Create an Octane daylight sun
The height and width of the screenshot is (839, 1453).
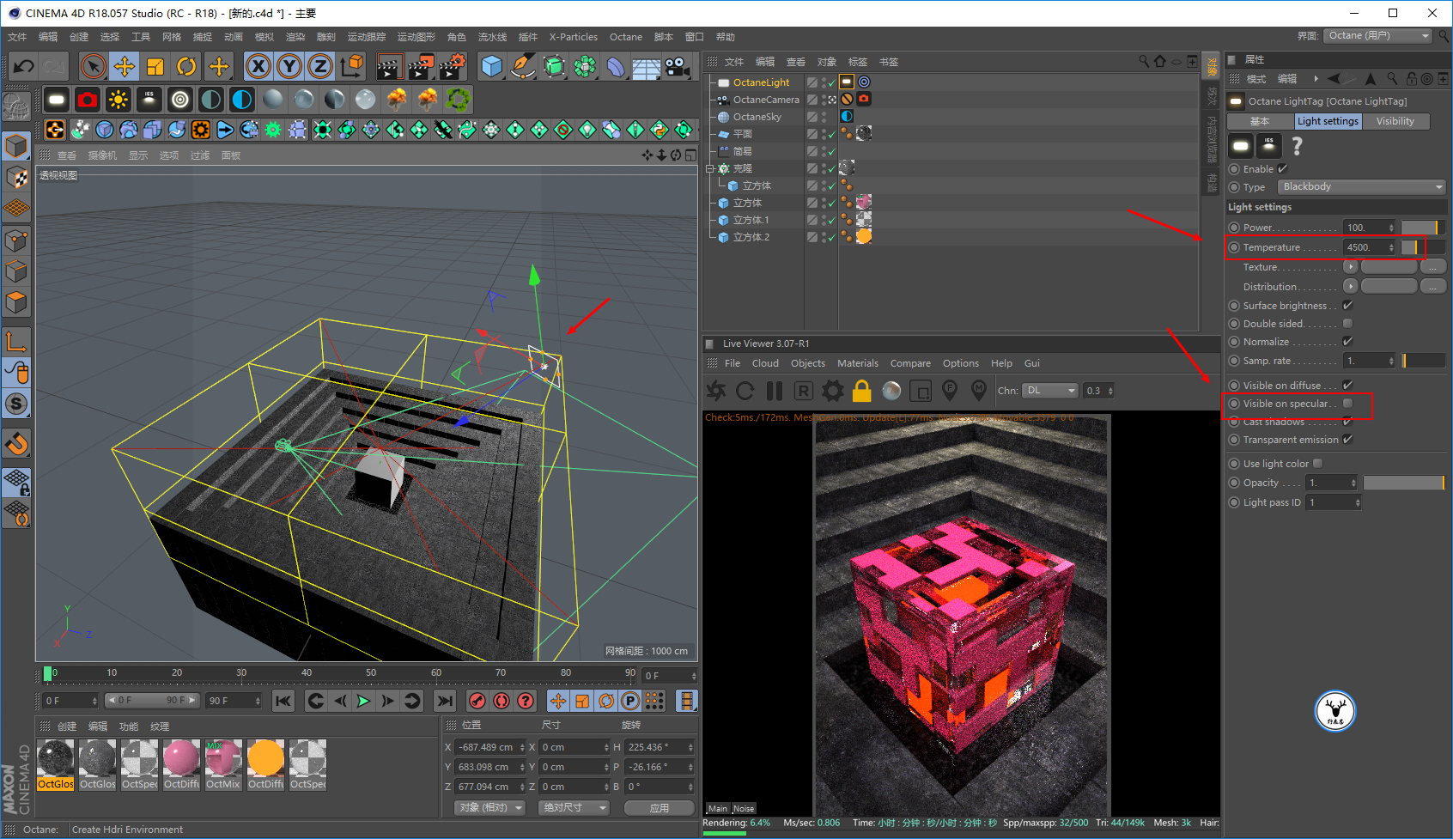(119, 100)
